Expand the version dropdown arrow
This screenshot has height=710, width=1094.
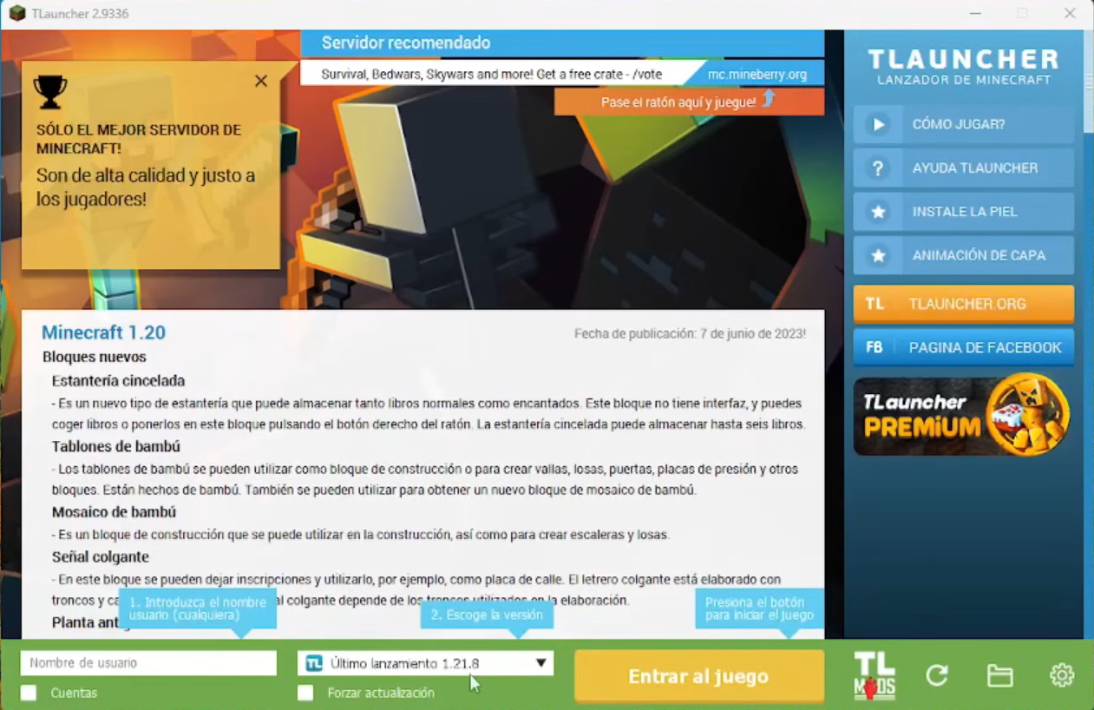(540, 663)
